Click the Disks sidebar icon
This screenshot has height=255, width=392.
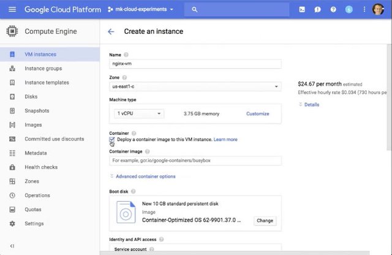(12, 97)
